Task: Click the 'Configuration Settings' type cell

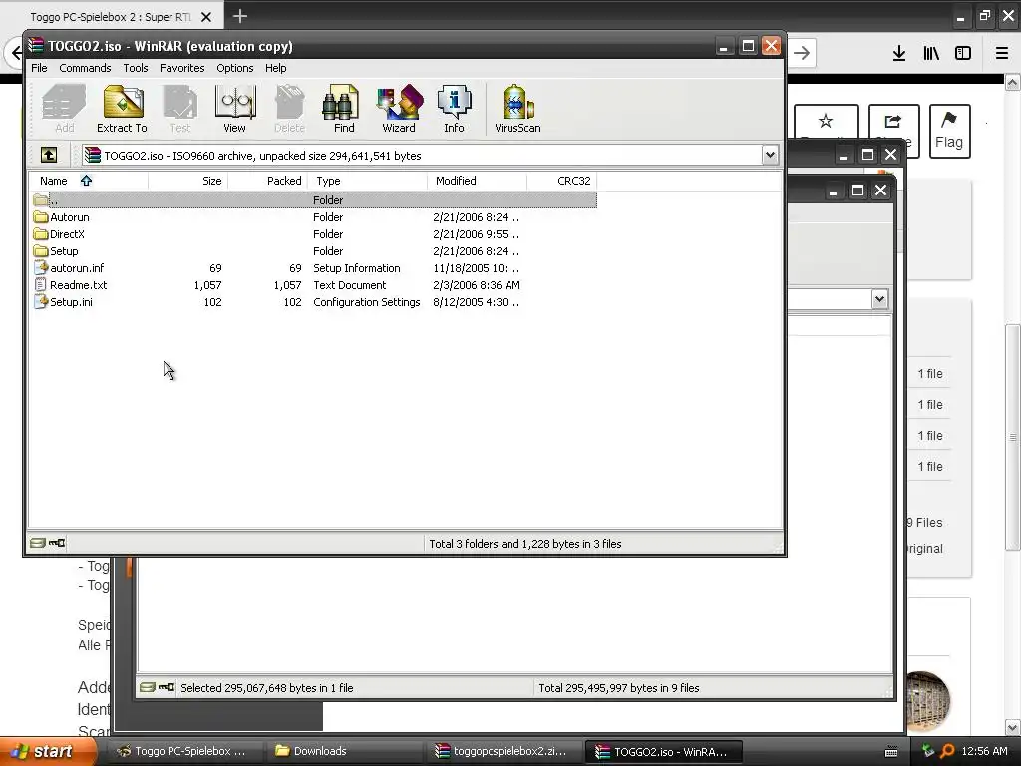Action: (367, 302)
